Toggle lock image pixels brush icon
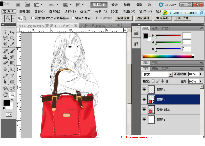The image size is (205, 146). click(x=158, y=81)
